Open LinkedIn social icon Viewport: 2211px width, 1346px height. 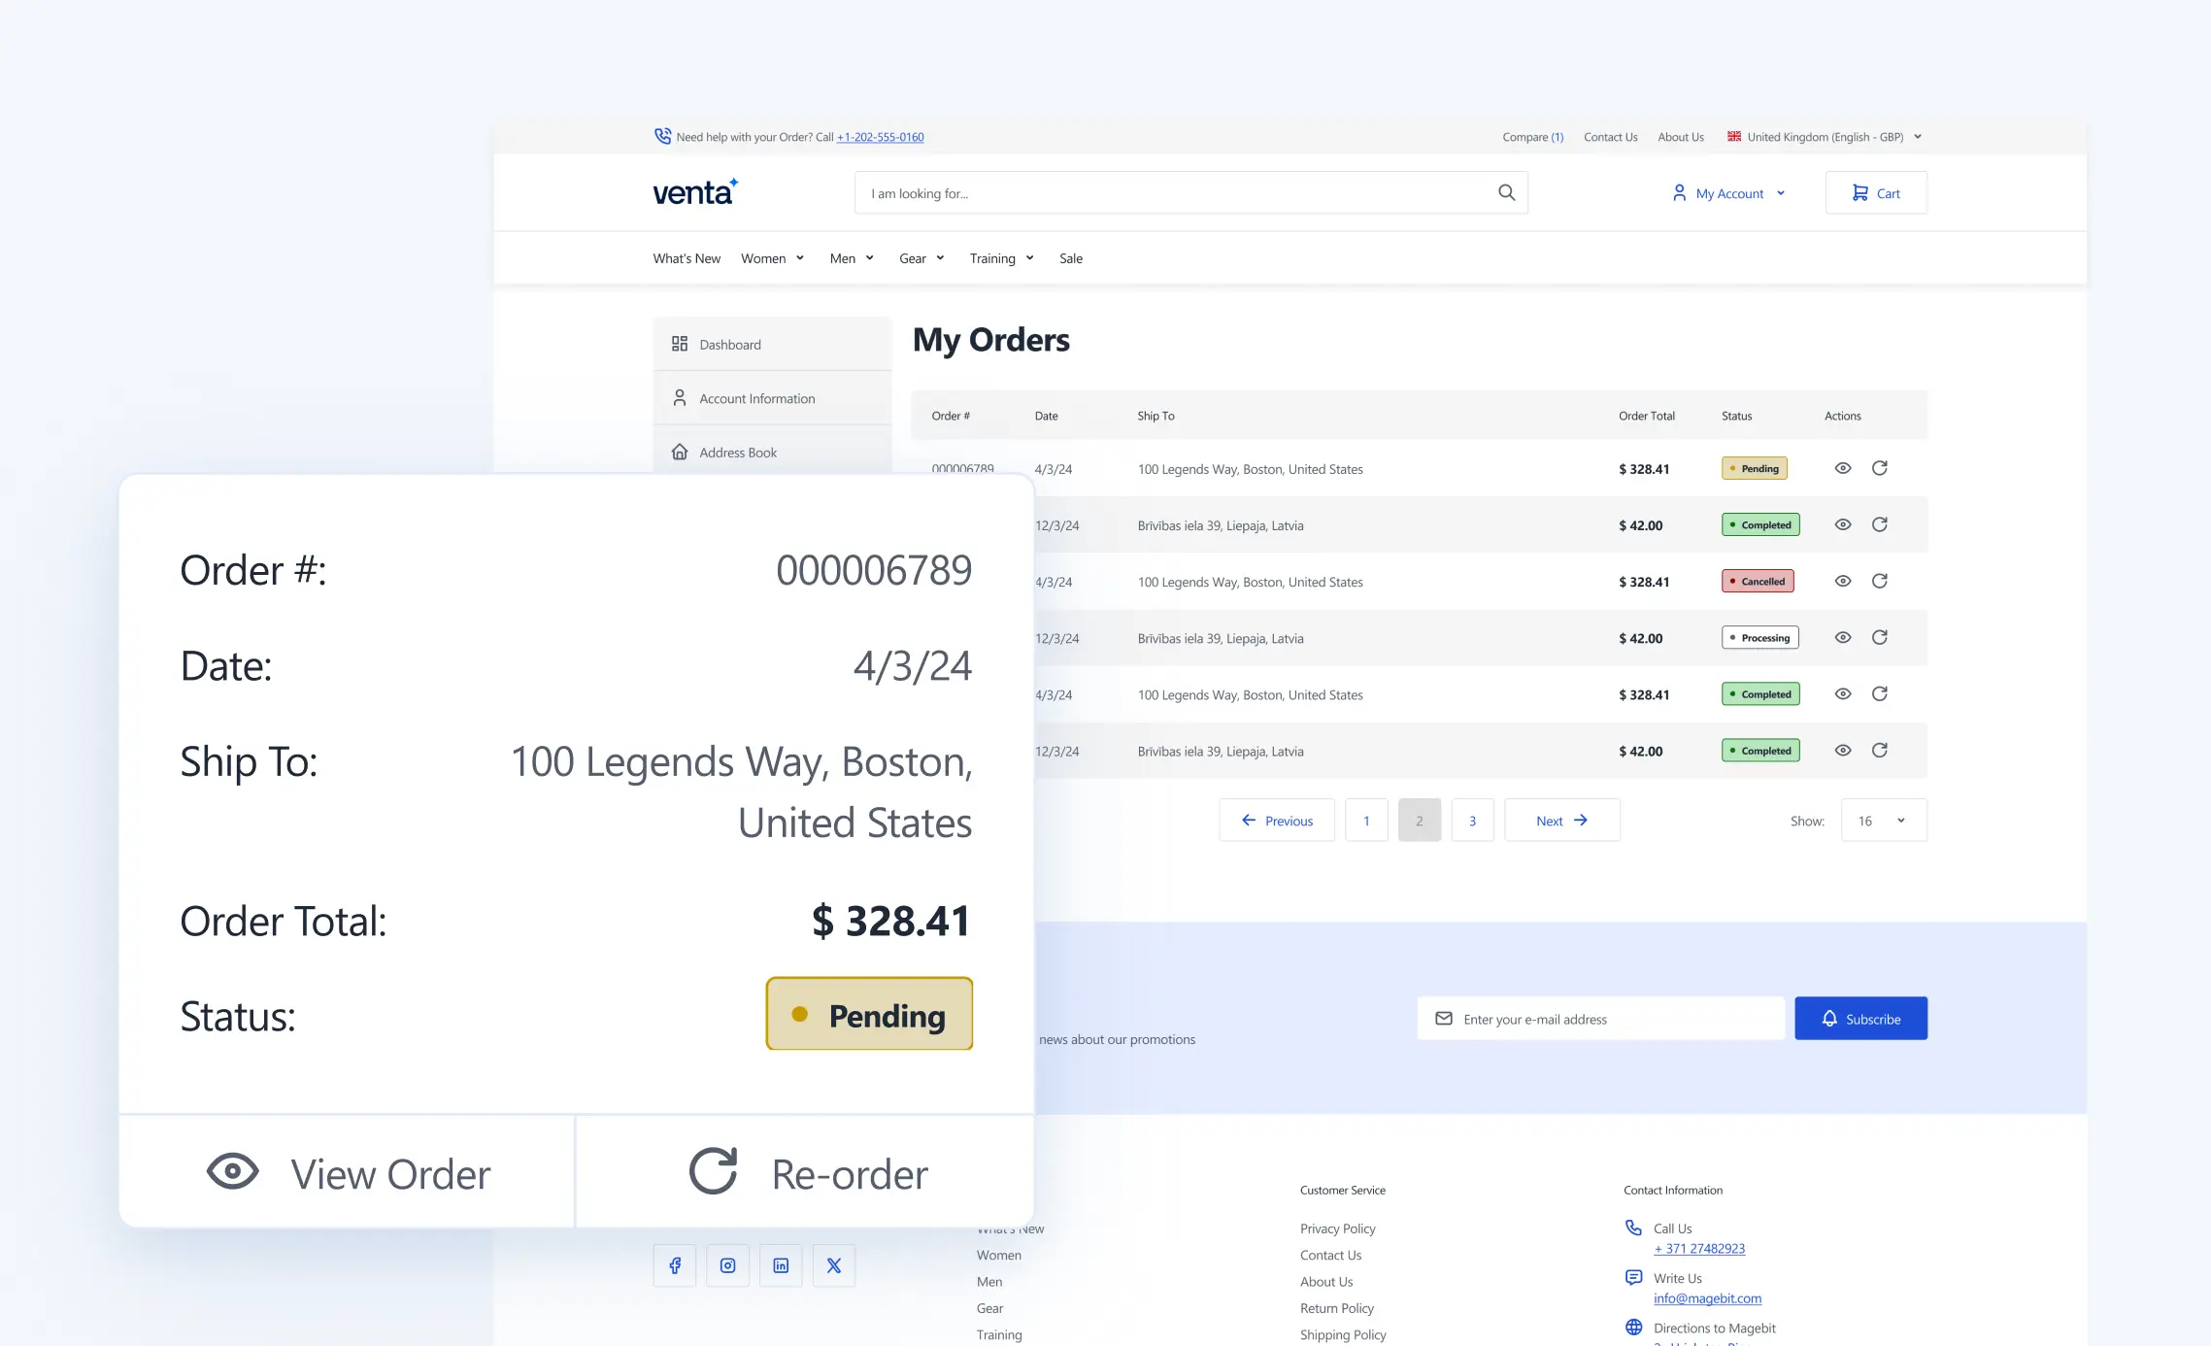tap(781, 1265)
